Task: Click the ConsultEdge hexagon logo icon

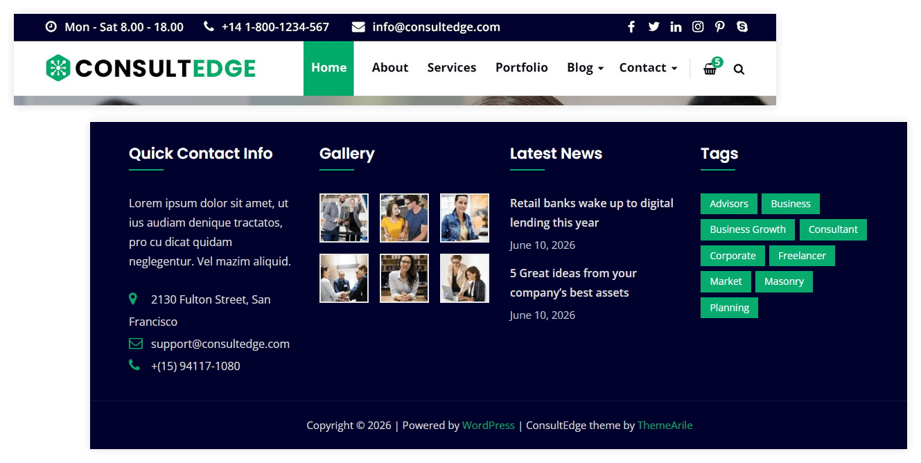Action: click(58, 68)
